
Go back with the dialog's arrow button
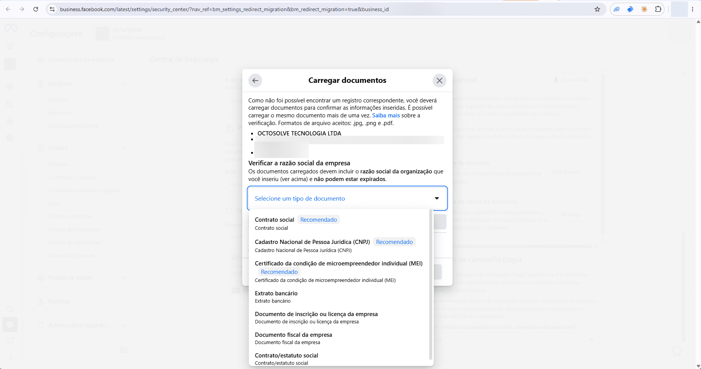click(x=255, y=81)
